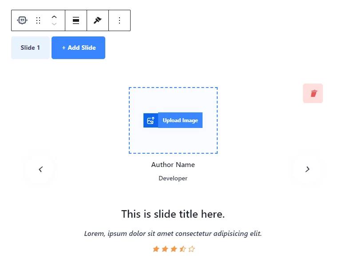Click the half-filled fourth star
Image resolution: width=346 pixels, height=267 pixels.
183,249
